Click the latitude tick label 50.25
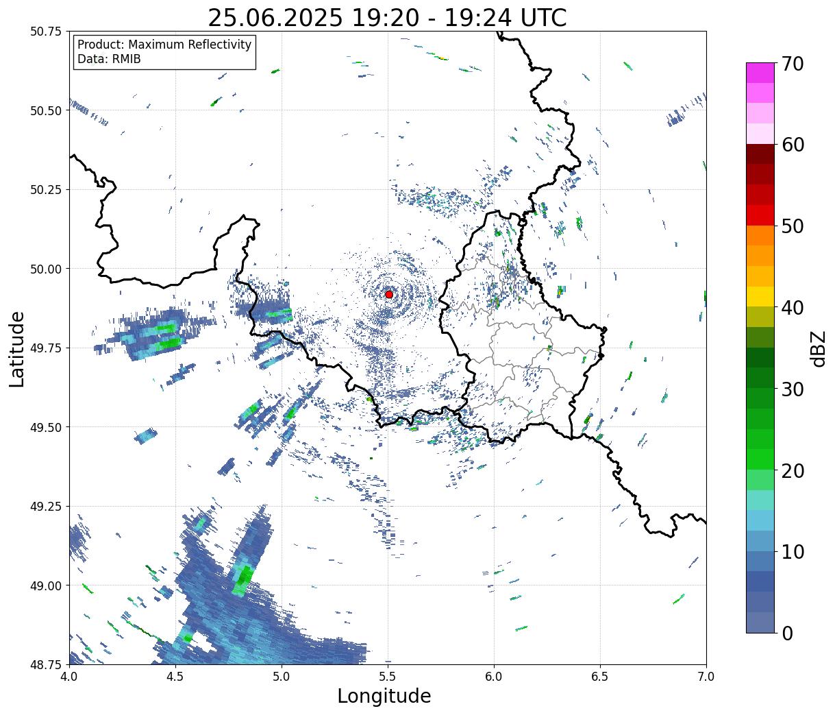The height and width of the screenshot is (713, 835). point(46,190)
